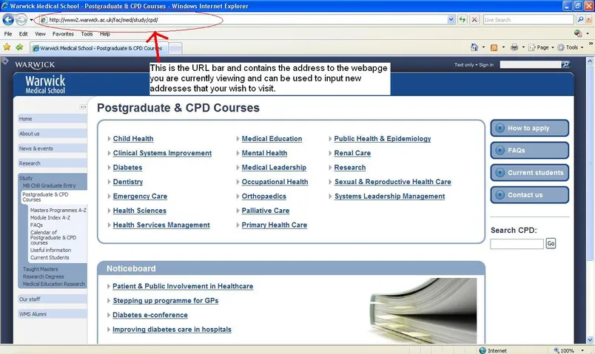Select the Warwick Medical School browser tab
This screenshot has height=354, width=595.
pos(100,48)
